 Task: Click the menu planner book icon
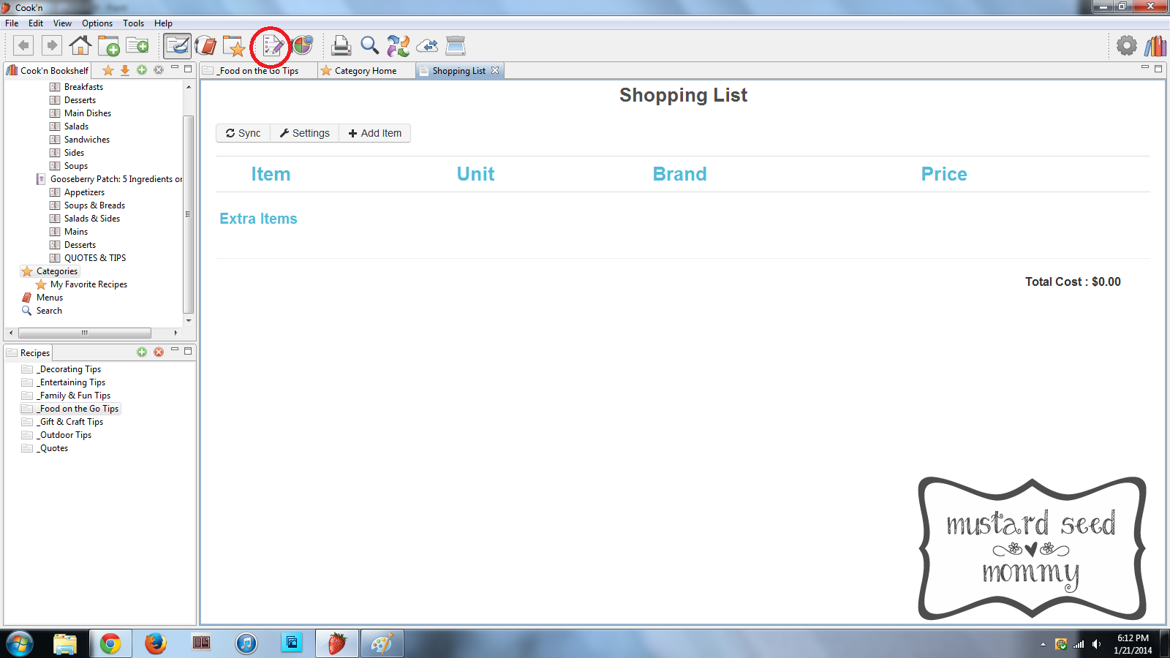point(206,46)
